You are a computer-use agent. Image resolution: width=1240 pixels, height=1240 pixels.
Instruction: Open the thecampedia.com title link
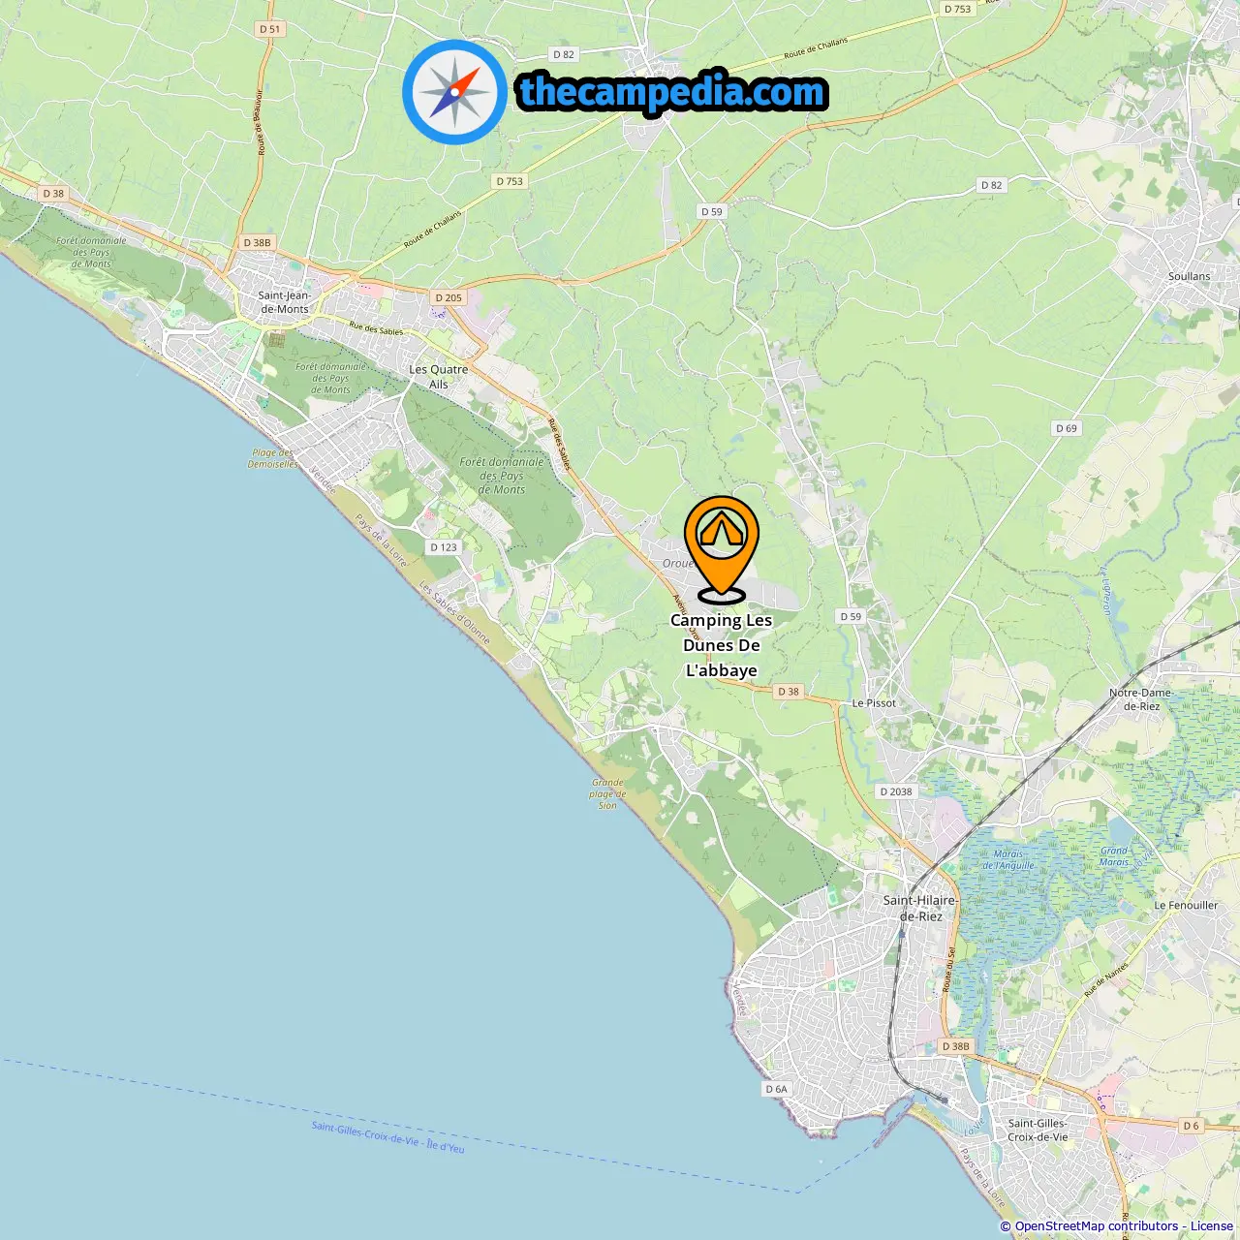tap(672, 93)
